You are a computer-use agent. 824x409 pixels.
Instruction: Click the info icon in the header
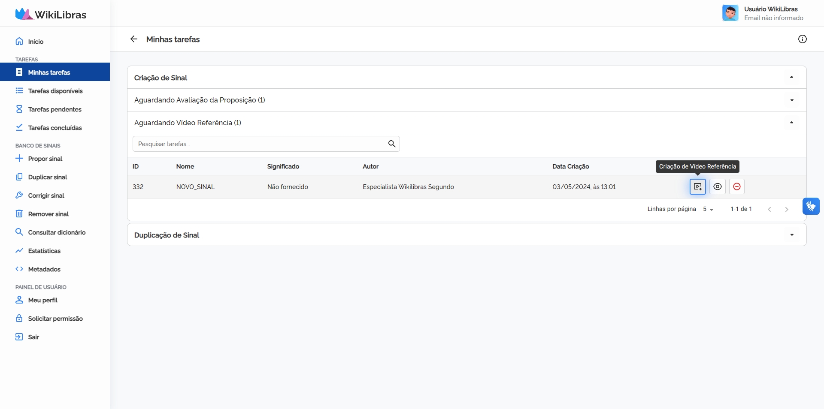point(802,39)
